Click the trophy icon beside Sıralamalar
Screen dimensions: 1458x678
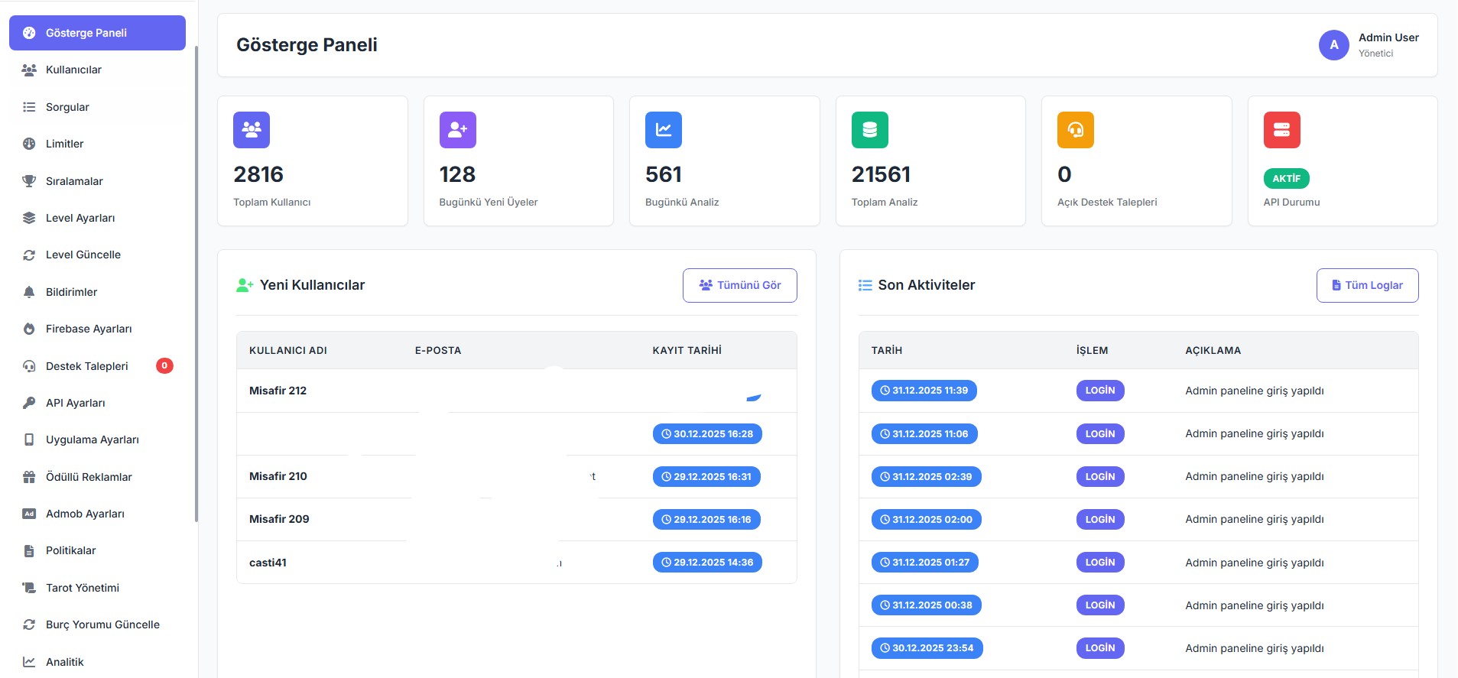[x=29, y=181]
